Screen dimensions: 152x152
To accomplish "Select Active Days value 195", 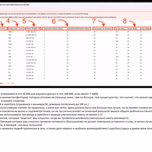I will [x=117, y=35].
